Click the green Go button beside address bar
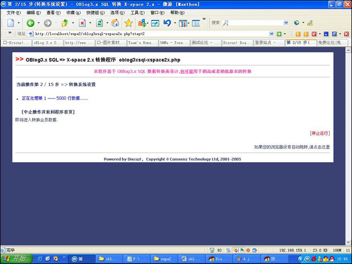The width and height of the screenshot is (352, 264). 279,34
